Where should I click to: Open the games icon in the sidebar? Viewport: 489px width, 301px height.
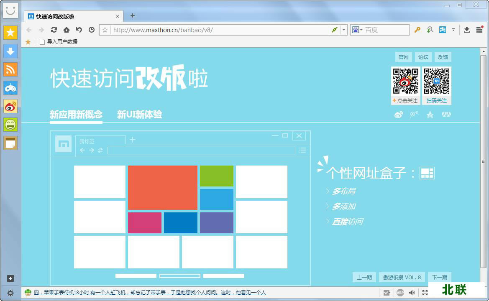click(x=10, y=88)
